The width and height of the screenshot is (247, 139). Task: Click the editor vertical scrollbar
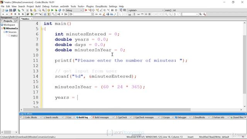[x=244, y=64]
